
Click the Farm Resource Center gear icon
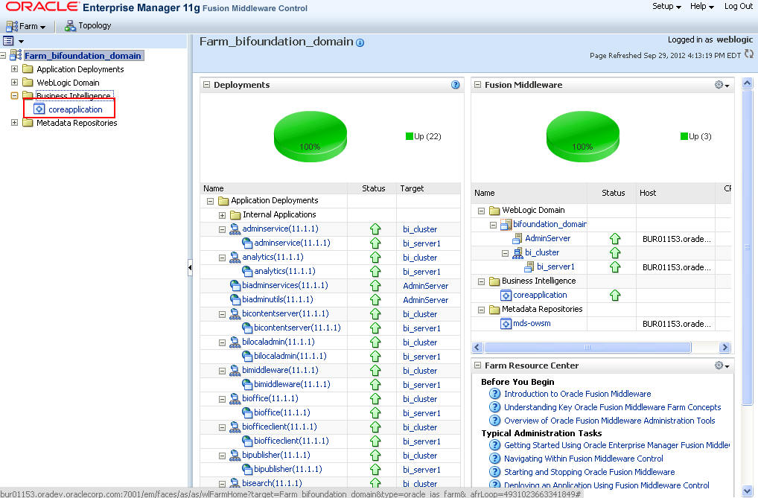coord(719,365)
